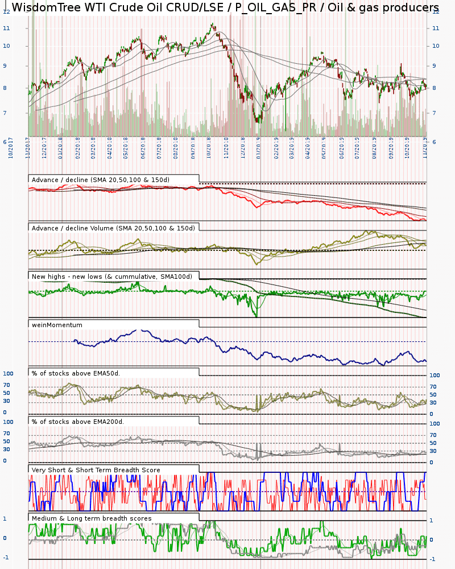Click the weinMomentum panel label
455x569 pixels.
[x=57, y=325]
